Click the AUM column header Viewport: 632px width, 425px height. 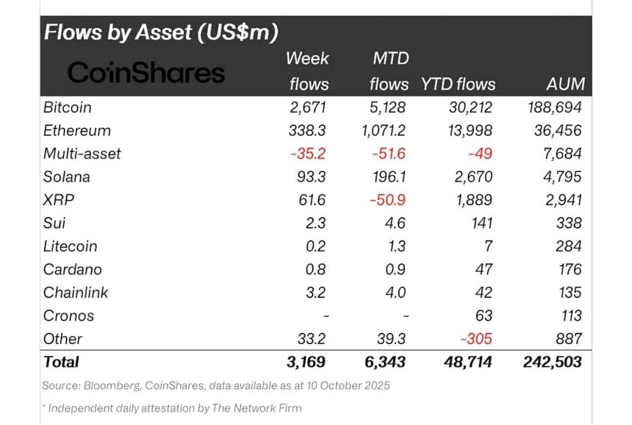pyautogui.click(x=566, y=84)
